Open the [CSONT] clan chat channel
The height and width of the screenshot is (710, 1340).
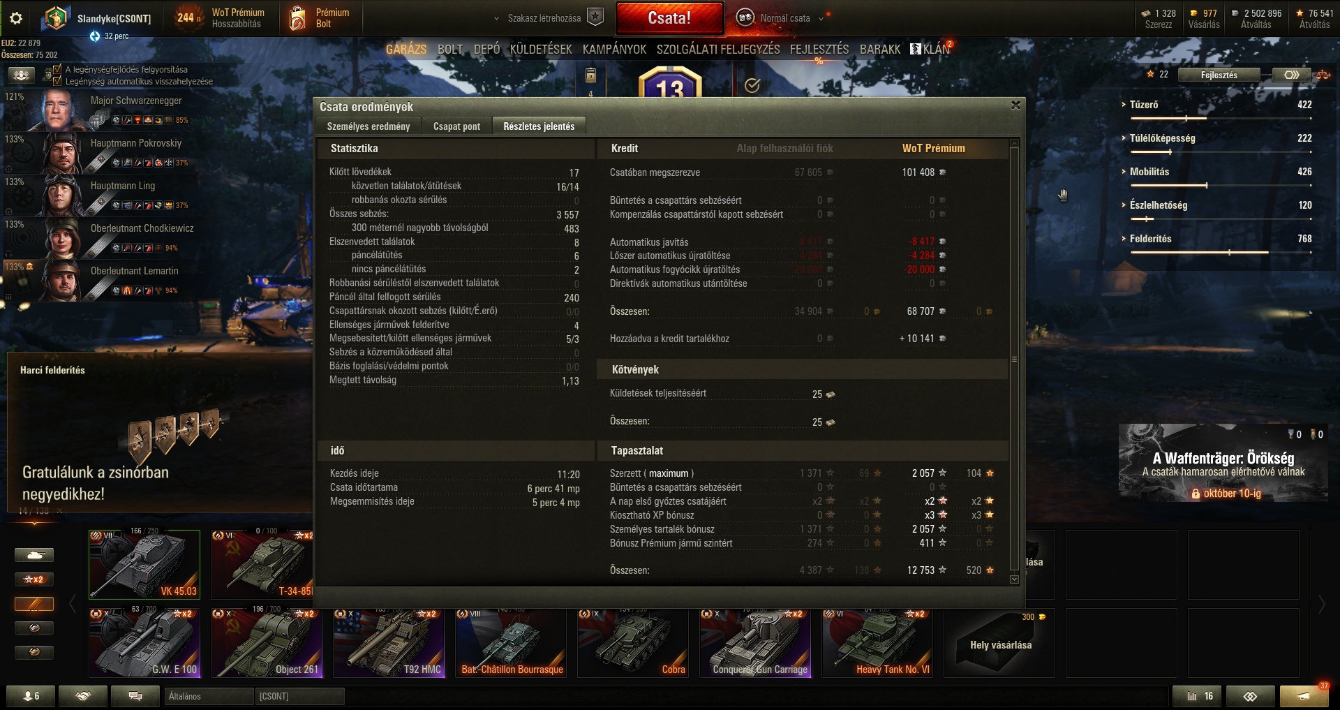300,696
